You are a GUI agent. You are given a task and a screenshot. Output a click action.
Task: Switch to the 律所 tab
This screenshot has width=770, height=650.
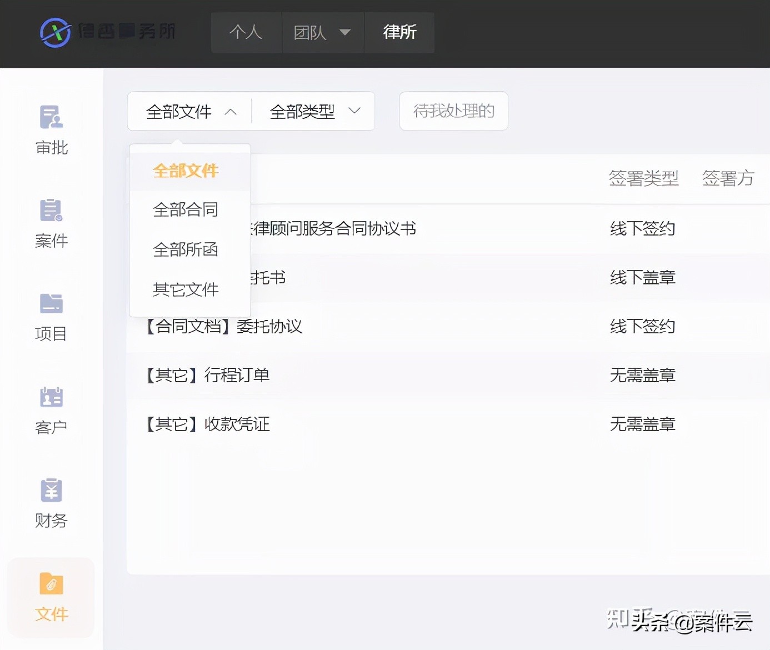pyautogui.click(x=399, y=33)
